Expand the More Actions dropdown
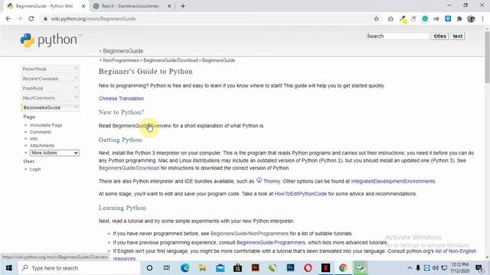490x275 pixels. 54,153
